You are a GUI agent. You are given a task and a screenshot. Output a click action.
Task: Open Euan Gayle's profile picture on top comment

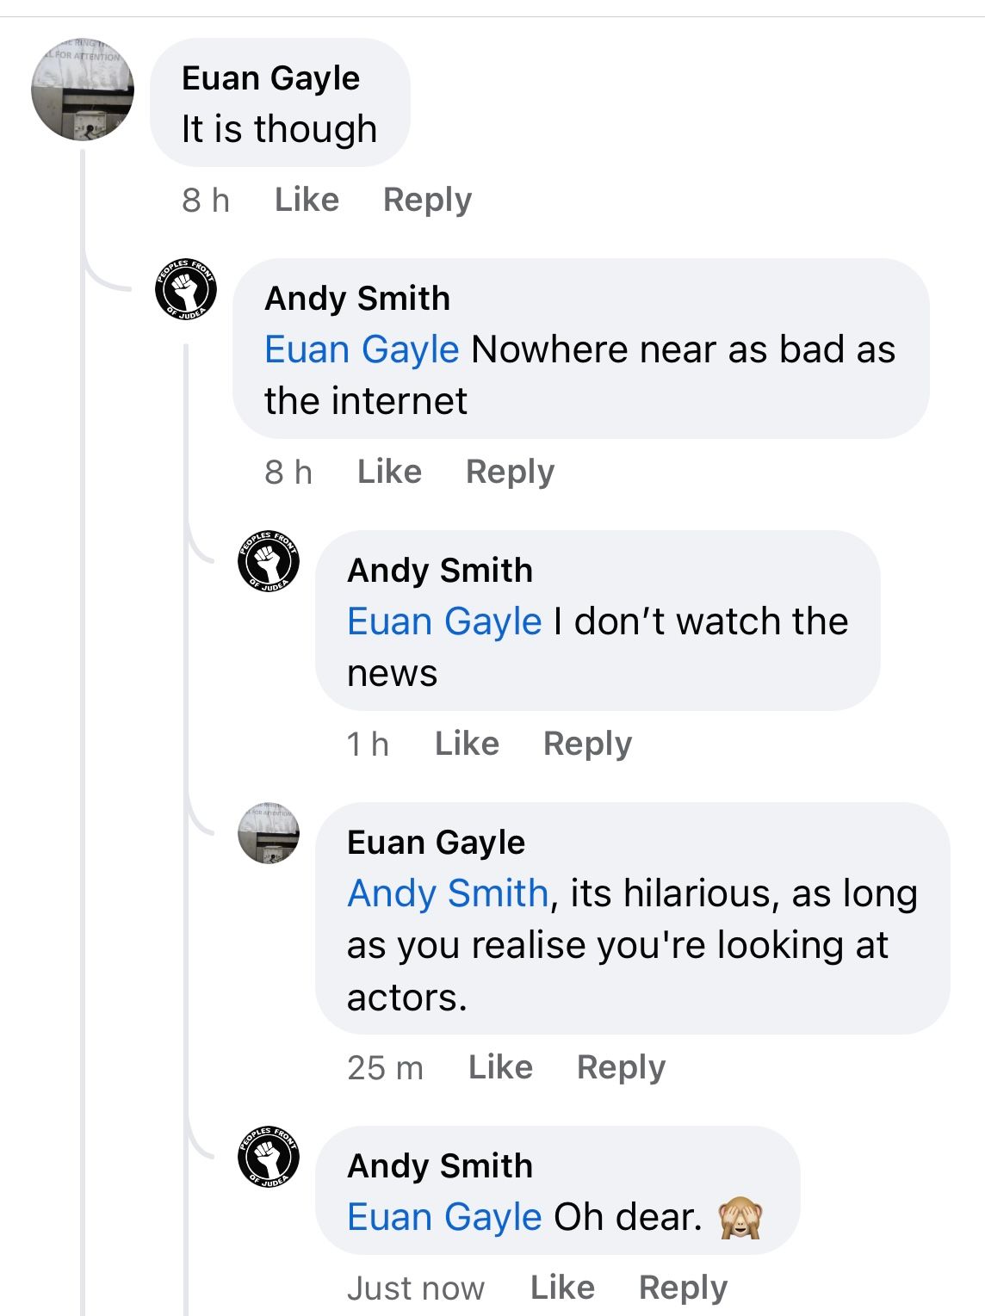coord(83,90)
